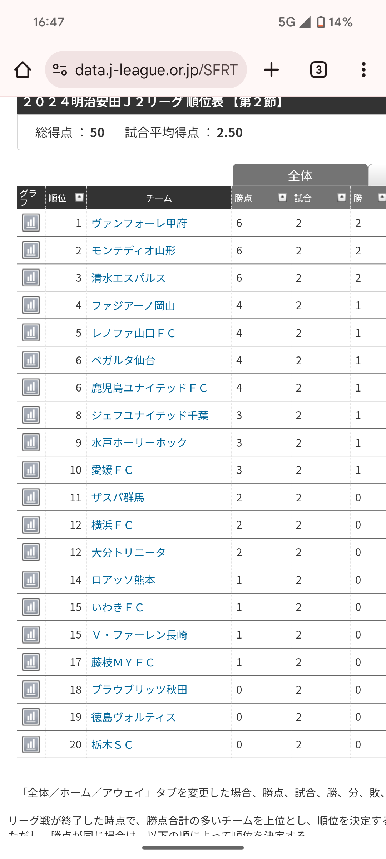The width and height of the screenshot is (386, 859).
Task: Select the 全体 tab
Action: pos(300,175)
